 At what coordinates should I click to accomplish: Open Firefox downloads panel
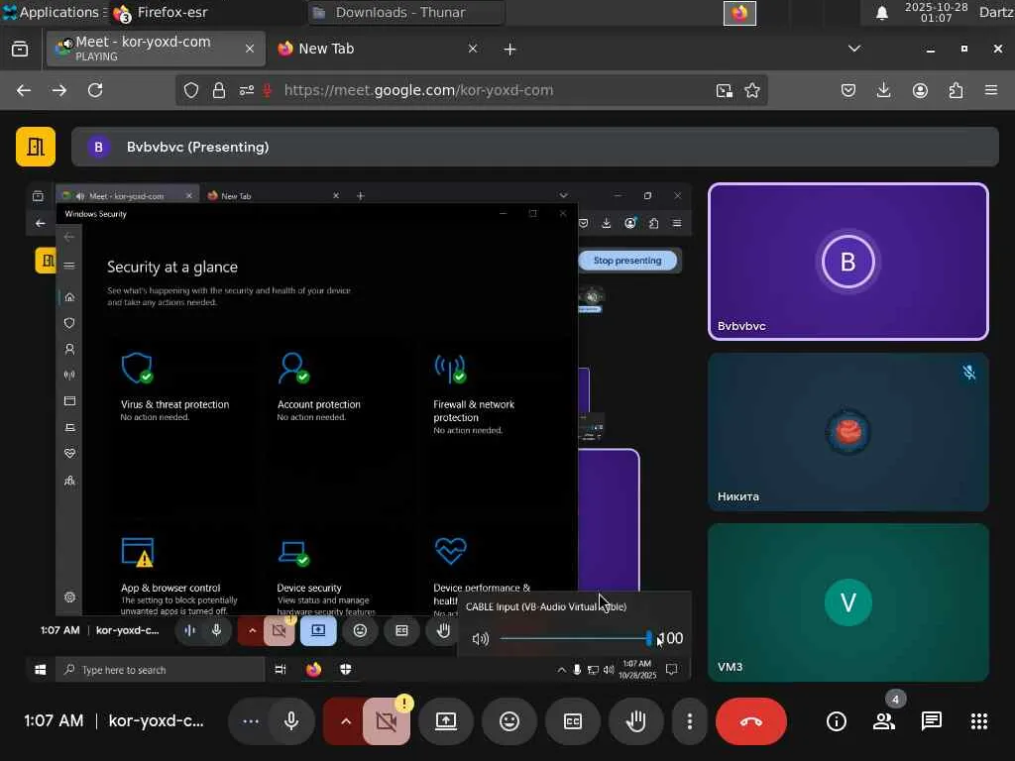pyautogui.click(x=883, y=90)
